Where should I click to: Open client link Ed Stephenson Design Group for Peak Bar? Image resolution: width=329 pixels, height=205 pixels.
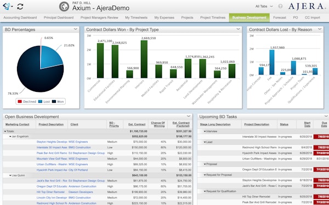pos(87,153)
